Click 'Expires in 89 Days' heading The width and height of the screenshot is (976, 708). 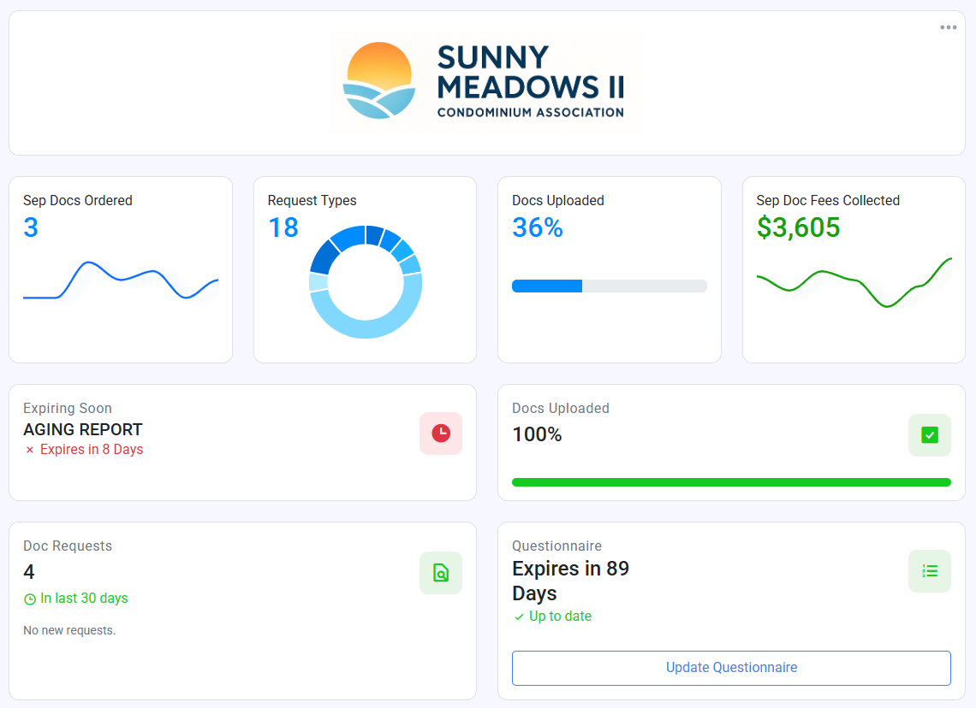click(x=570, y=581)
